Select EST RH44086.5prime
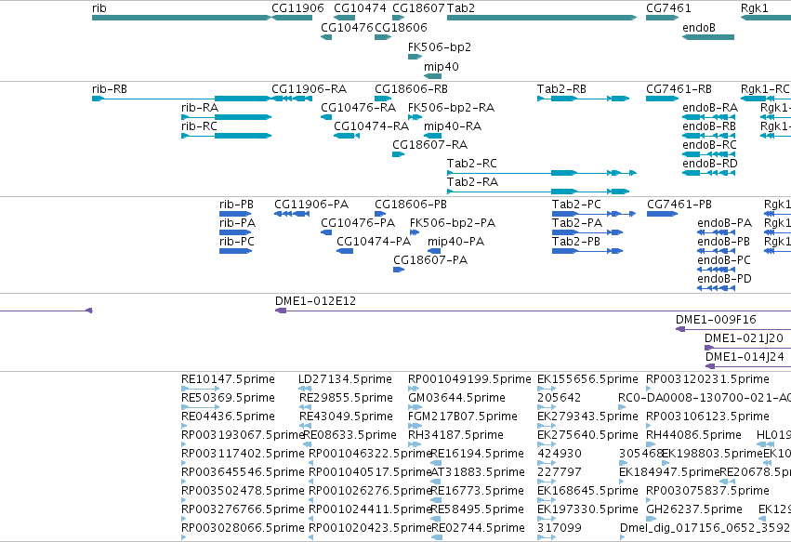The image size is (791, 542). (x=652, y=445)
